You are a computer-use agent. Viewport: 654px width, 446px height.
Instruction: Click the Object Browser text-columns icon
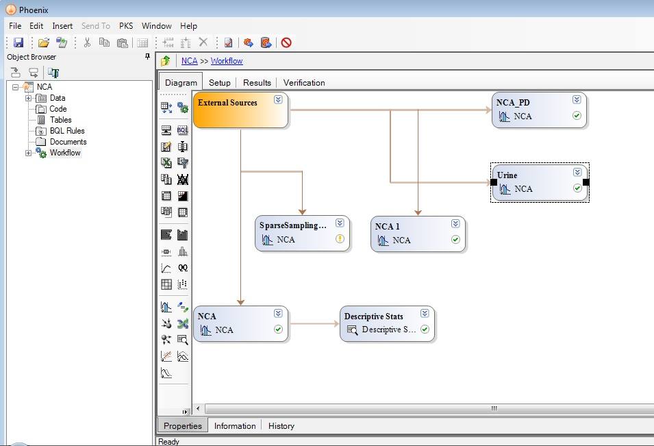coord(53,73)
